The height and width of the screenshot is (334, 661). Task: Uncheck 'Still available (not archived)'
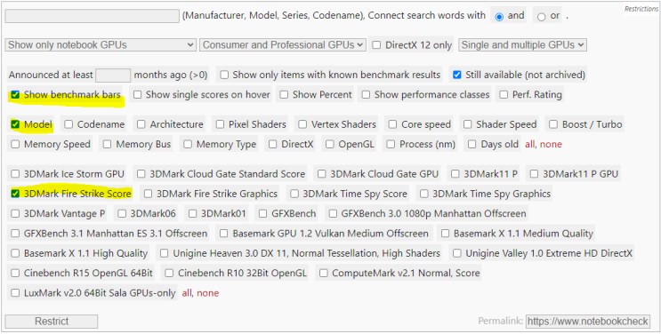click(457, 75)
